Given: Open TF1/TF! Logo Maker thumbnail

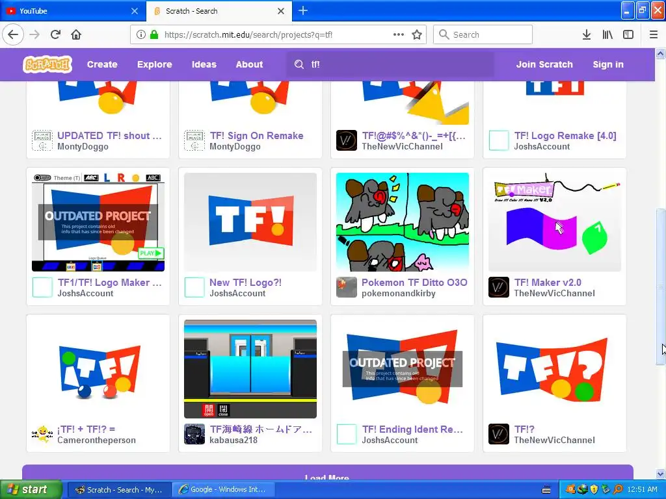Looking at the screenshot, I should click(x=98, y=222).
